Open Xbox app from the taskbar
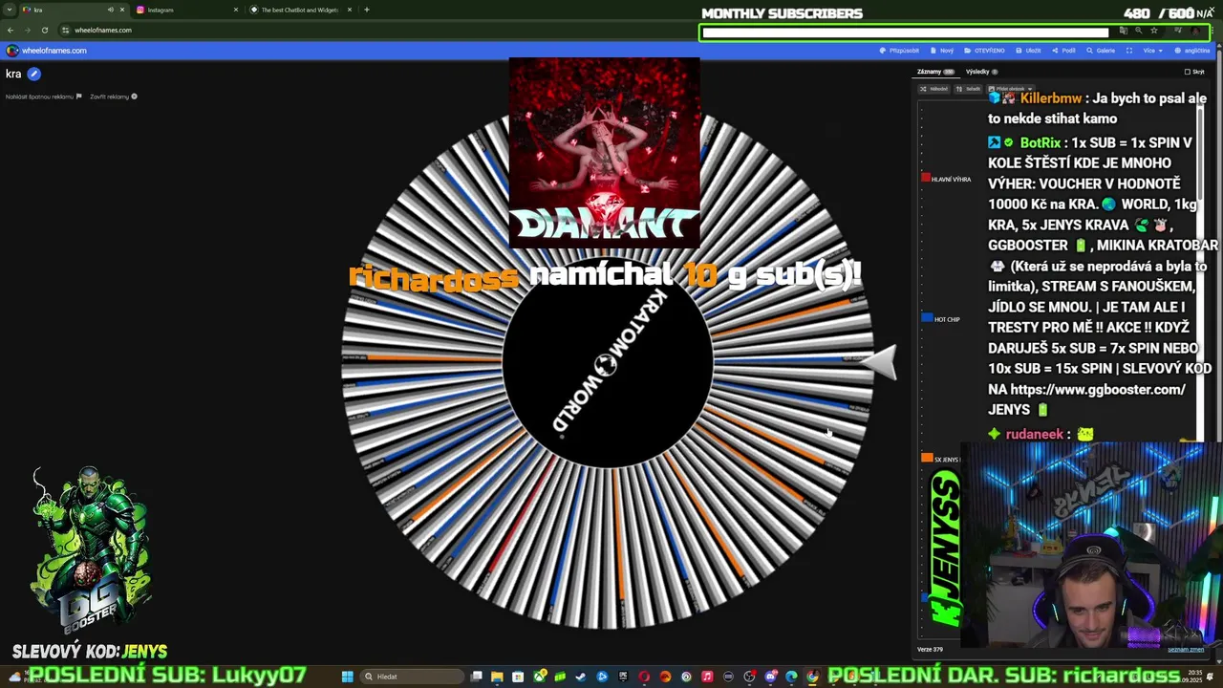1223x688 pixels. click(x=540, y=677)
